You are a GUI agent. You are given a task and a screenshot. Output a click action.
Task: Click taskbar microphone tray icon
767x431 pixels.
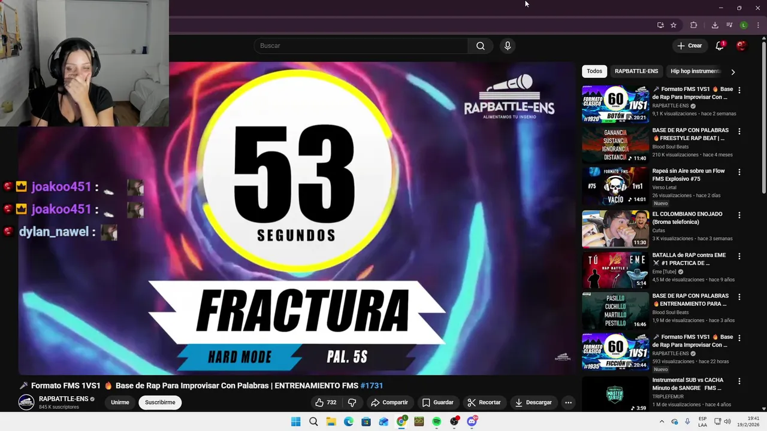[687, 421]
